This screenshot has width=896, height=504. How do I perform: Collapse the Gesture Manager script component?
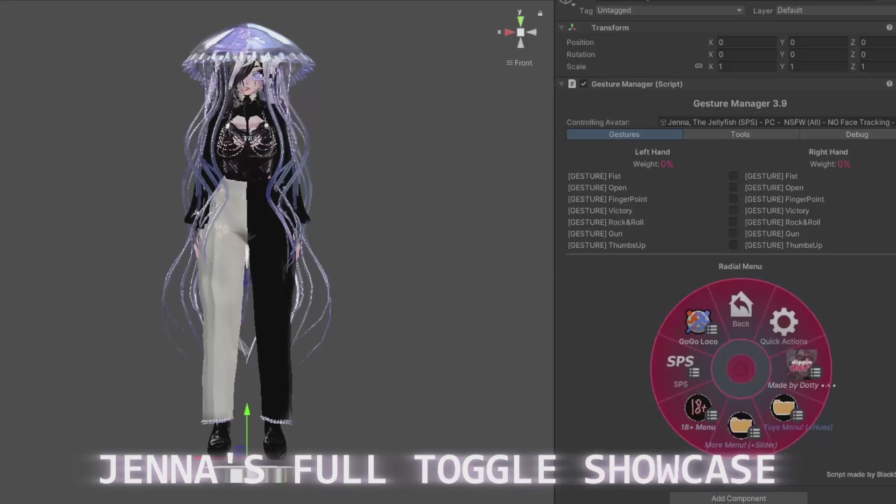[561, 84]
